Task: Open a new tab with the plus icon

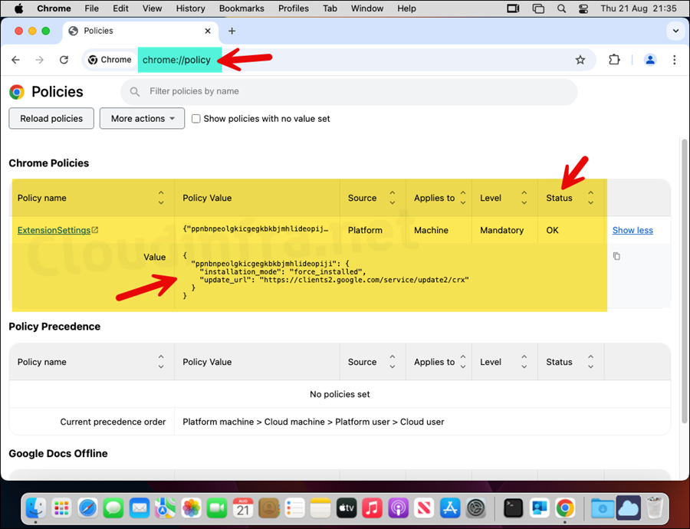Action: [232, 31]
